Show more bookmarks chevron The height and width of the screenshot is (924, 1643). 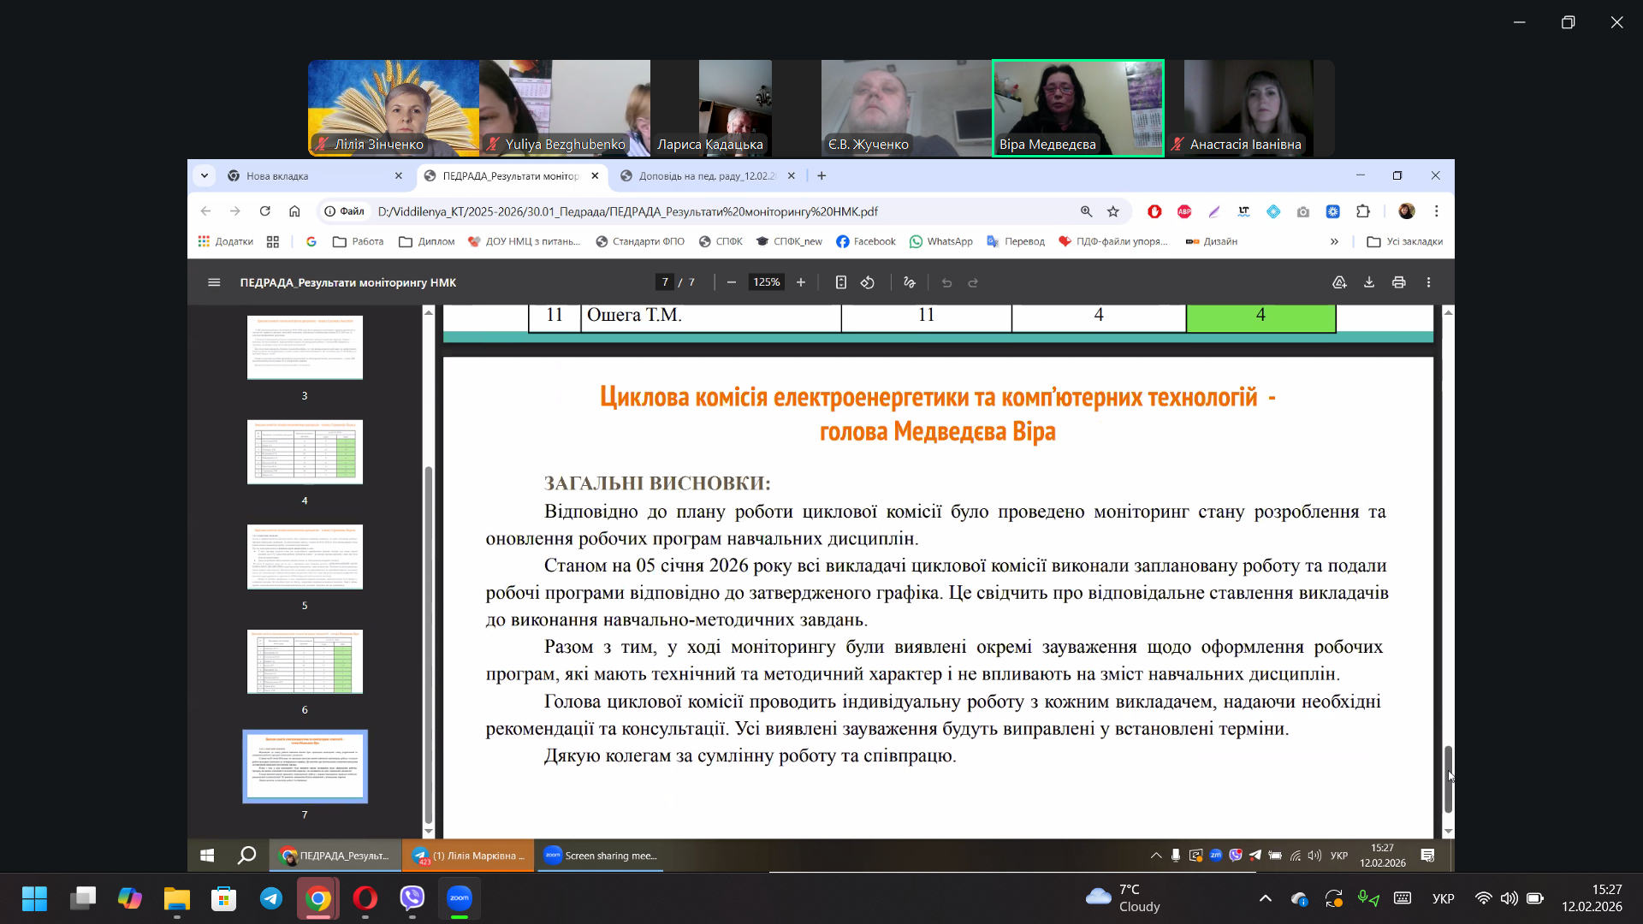[1334, 241]
